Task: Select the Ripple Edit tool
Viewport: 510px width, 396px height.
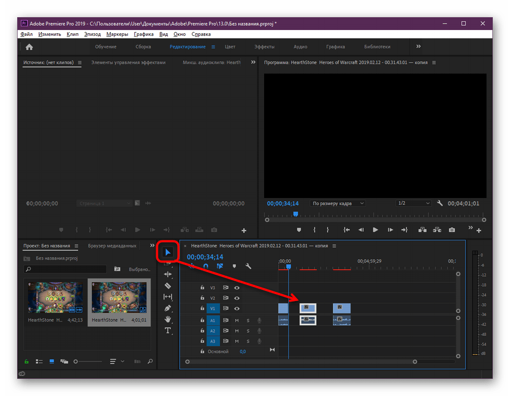Action: pos(167,274)
